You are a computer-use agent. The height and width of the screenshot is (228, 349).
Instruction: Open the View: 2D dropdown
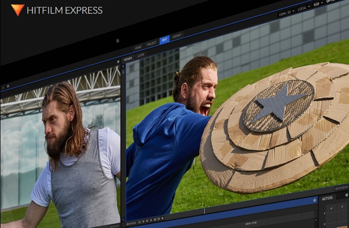point(287,14)
